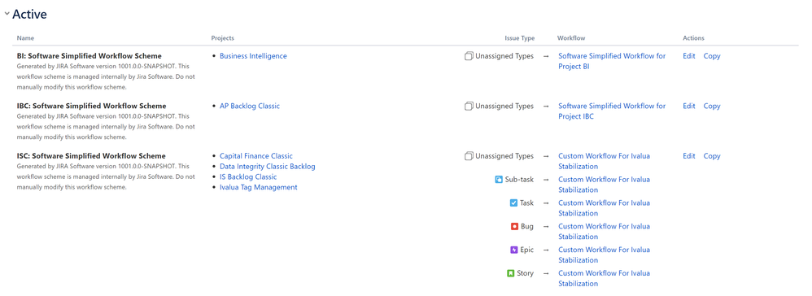Viewport: 812px width, 296px height.
Task: Open AP Backlog Classic project
Action: click(x=250, y=106)
